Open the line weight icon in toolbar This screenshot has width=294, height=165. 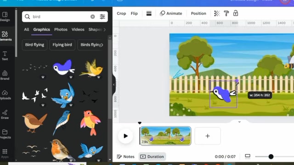point(149,13)
